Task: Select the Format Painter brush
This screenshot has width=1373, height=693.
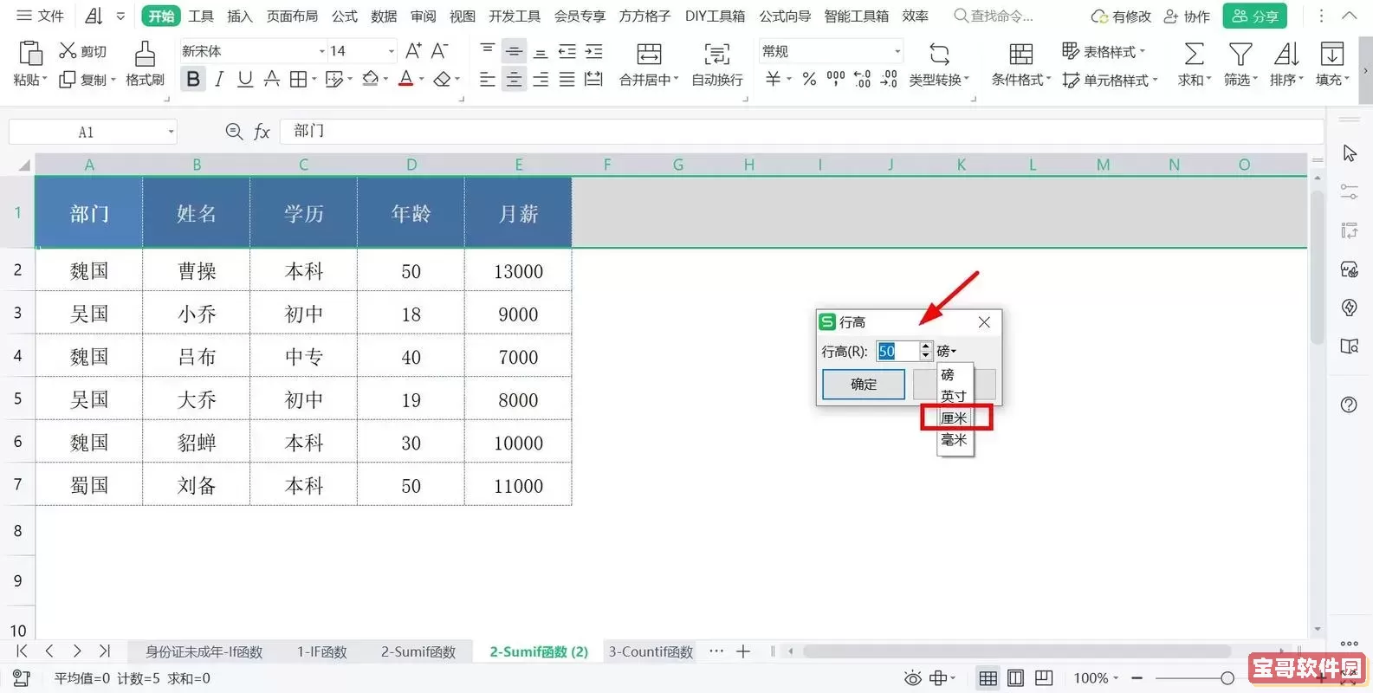Action: pyautogui.click(x=145, y=54)
